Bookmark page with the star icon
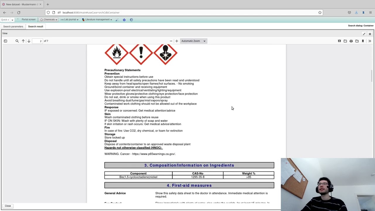375x211 pixels. coord(320,13)
